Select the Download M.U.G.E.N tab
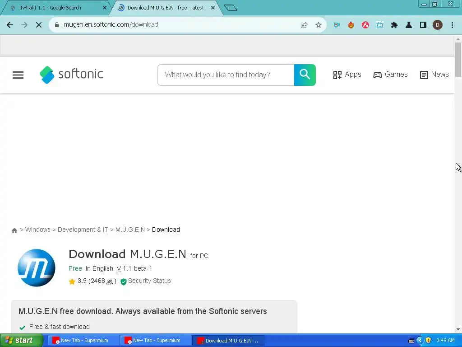Viewport: 462px width, 347px height. pyautogui.click(x=165, y=8)
